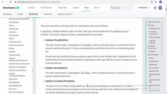Open KeyStore.CallbackHandlerProtection in the sidebar

[18, 59]
